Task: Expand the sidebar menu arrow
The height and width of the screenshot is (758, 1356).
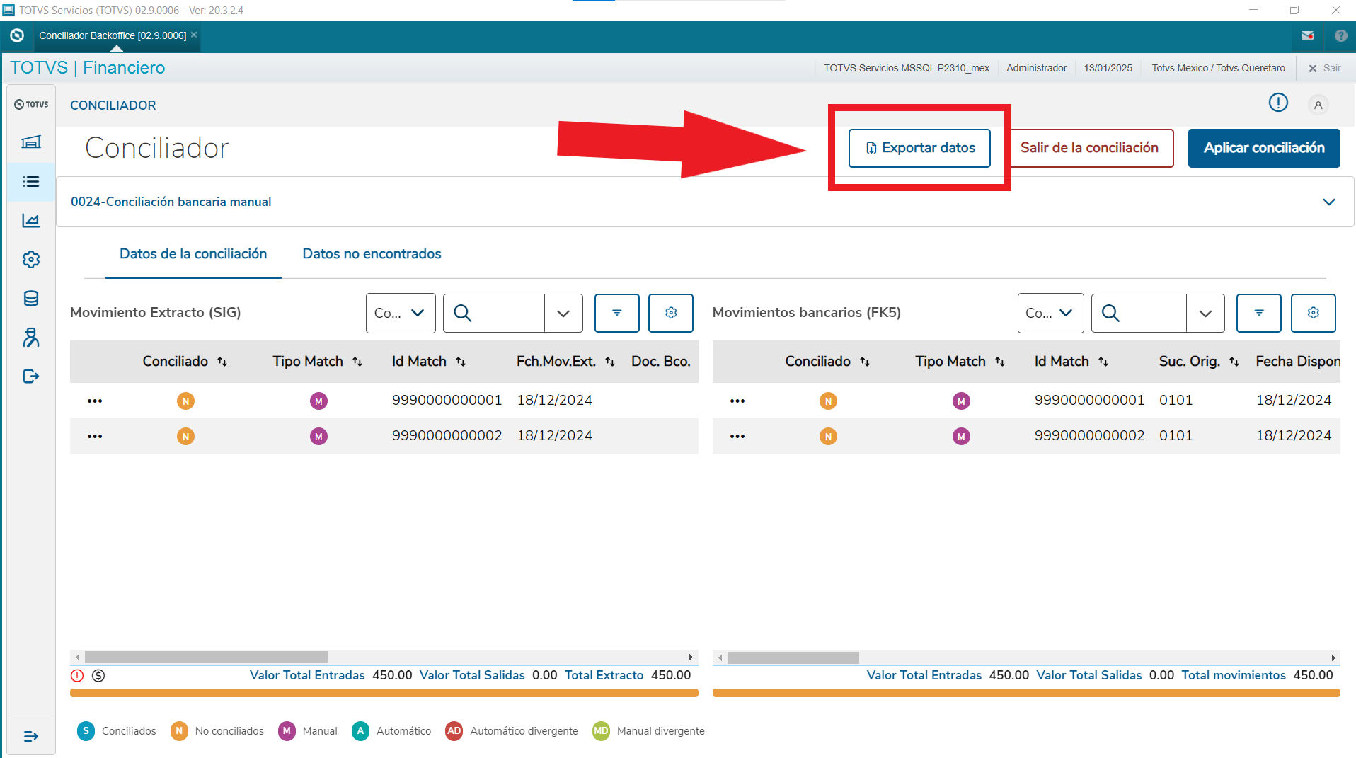Action: click(x=30, y=737)
